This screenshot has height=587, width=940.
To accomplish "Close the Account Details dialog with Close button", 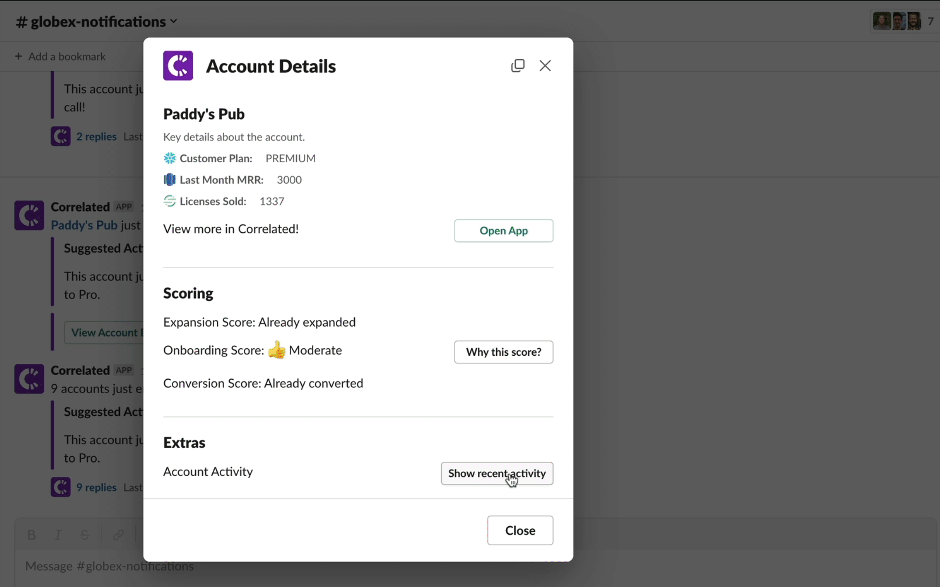I will pos(520,530).
